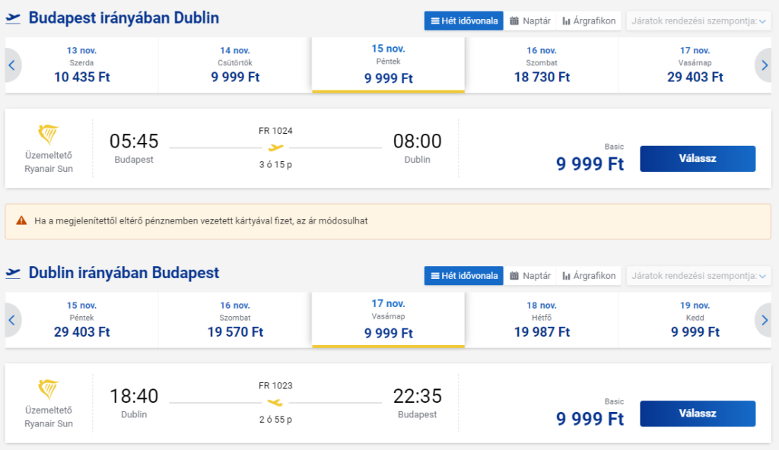Click the yellow plane icon under FR 1023
779x450 pixels.
pyautogui.click(x=275, y=402)
